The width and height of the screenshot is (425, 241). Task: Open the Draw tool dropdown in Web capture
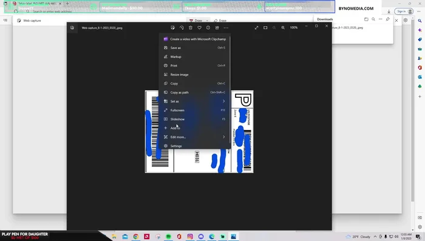(x=208, y=21)
